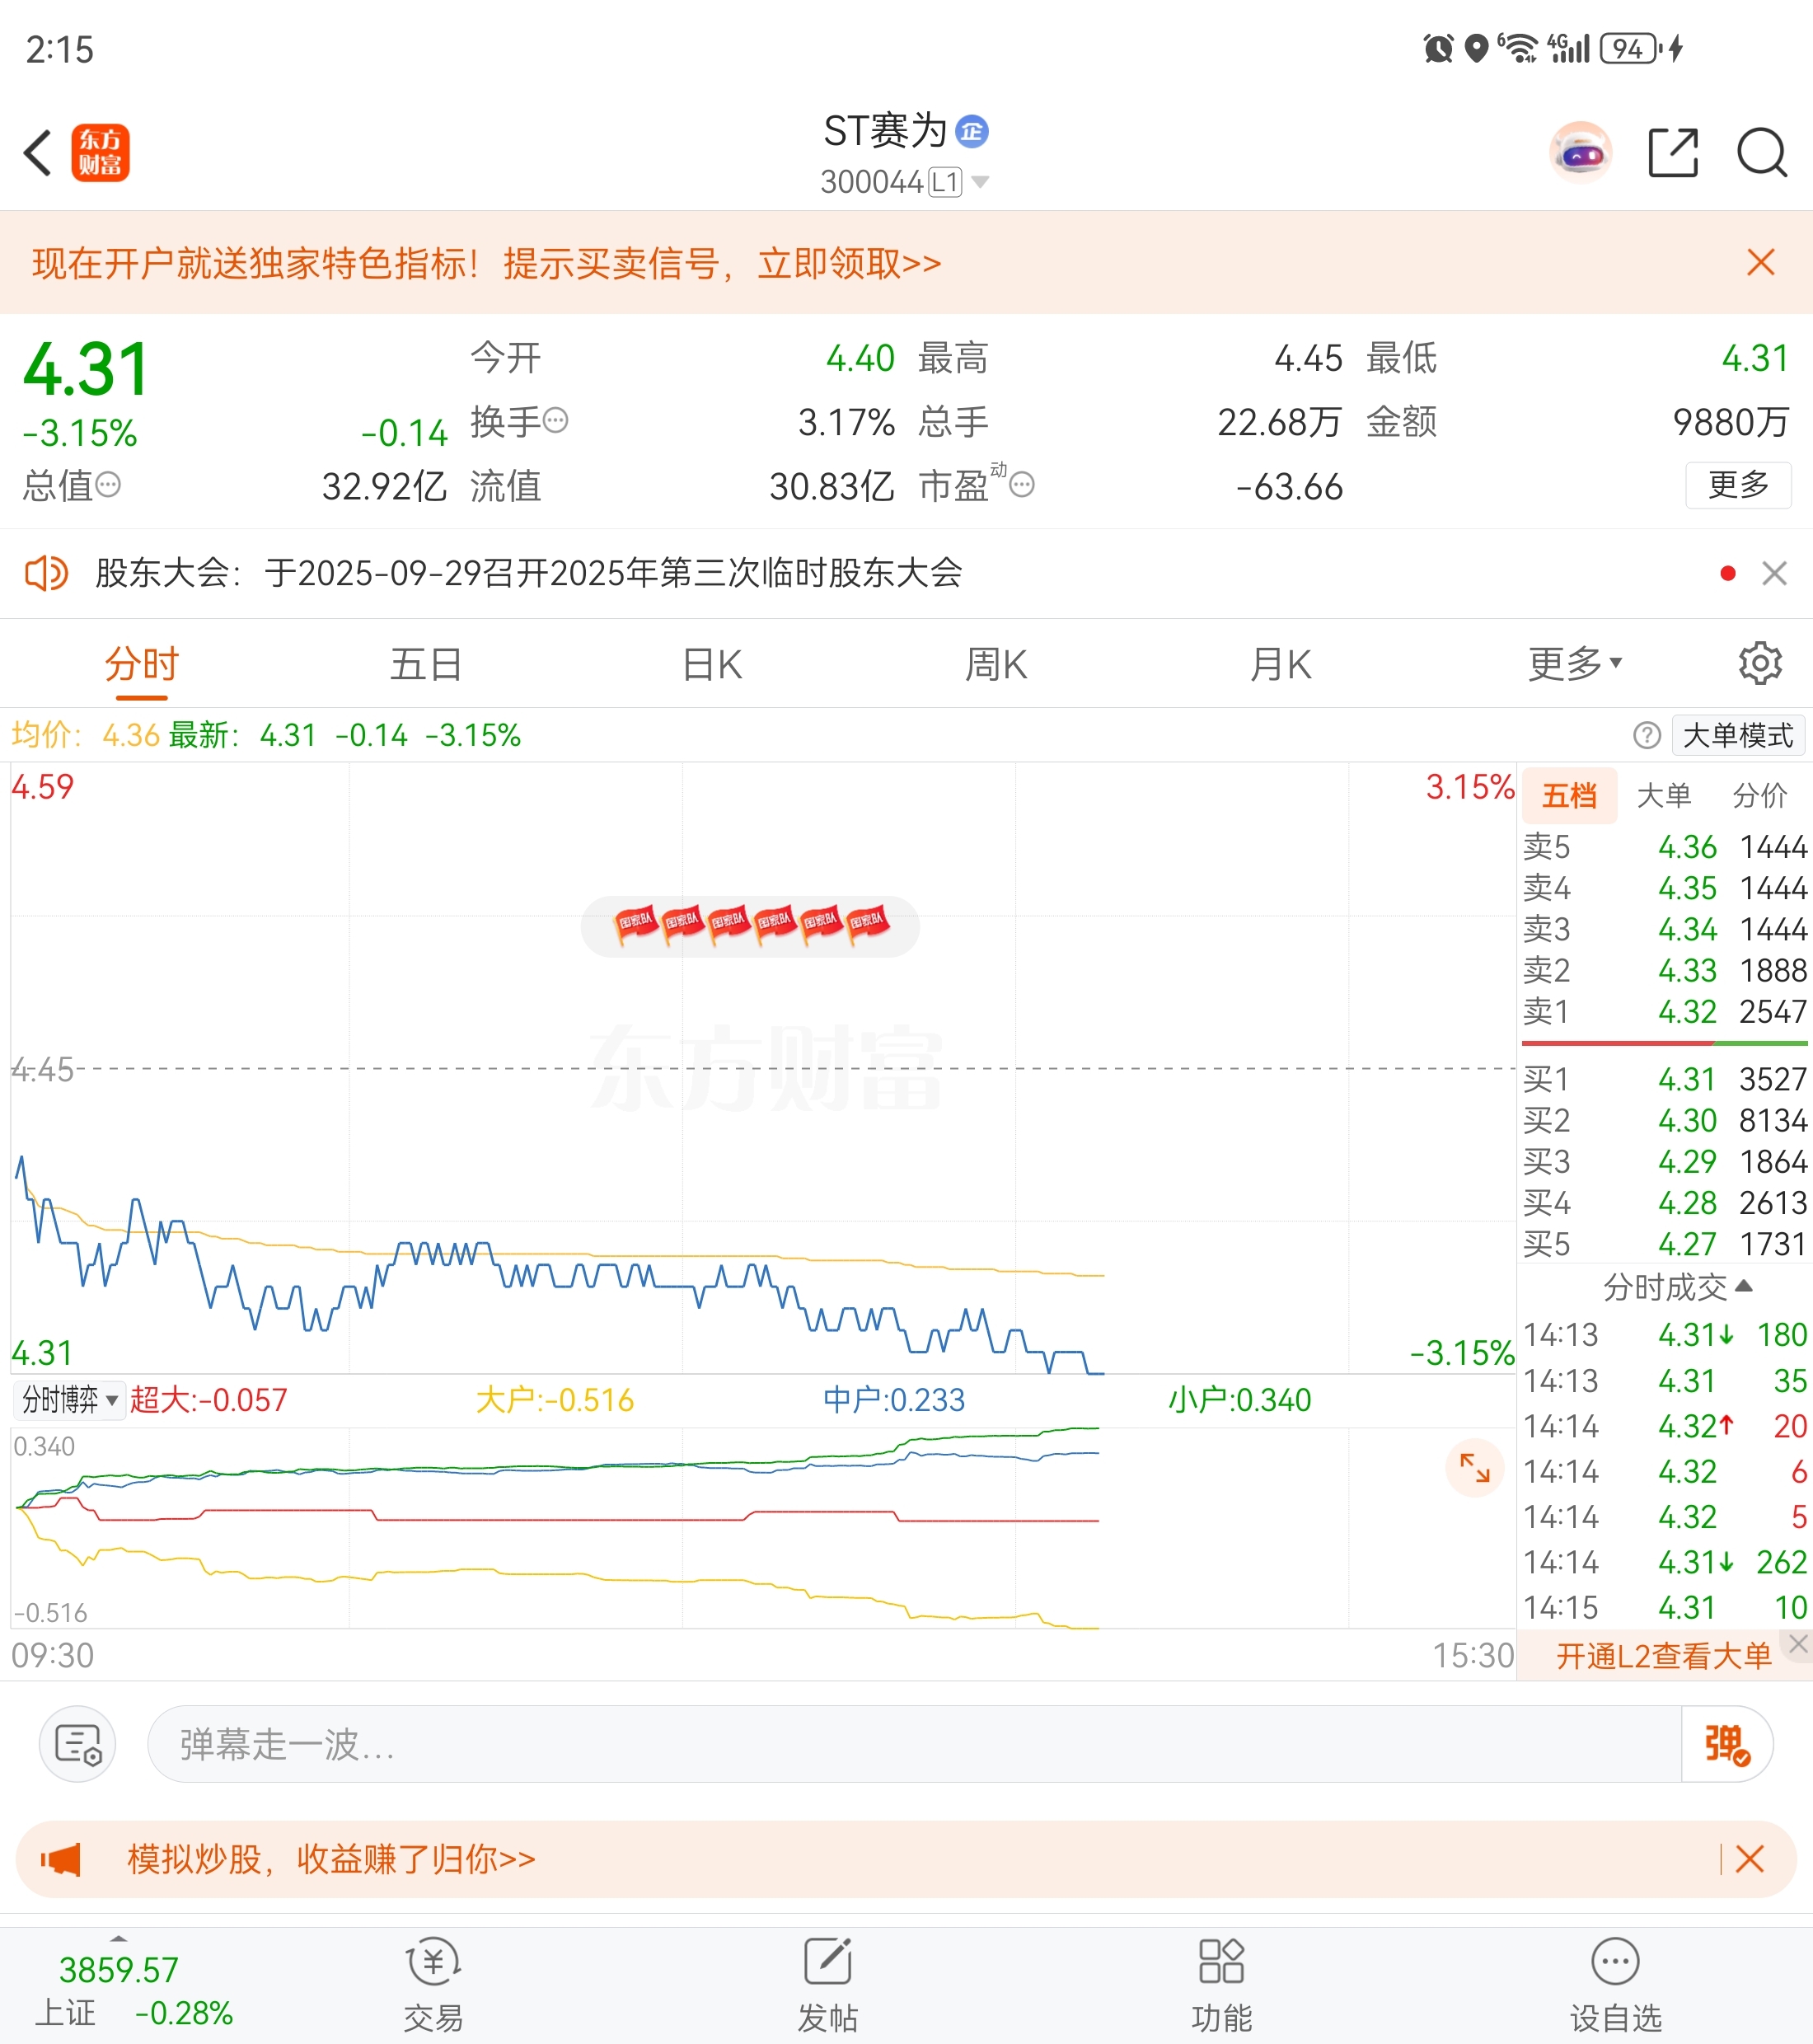Open the danmu list settings icon

pyautogui.click(x=78, y=1744)
